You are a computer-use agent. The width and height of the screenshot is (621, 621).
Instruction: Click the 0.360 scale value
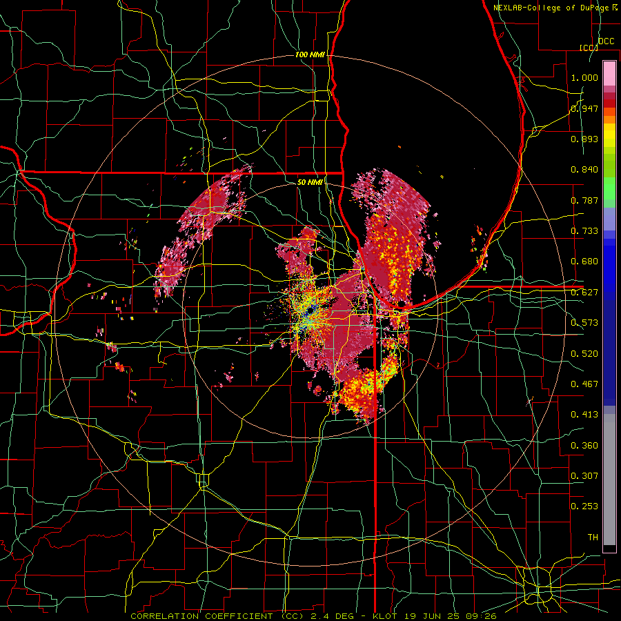584,446
